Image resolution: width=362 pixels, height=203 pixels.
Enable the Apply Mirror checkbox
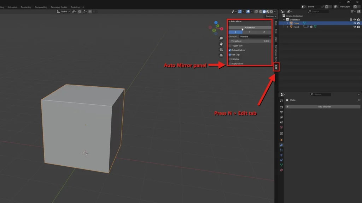(x=230, y=63)
